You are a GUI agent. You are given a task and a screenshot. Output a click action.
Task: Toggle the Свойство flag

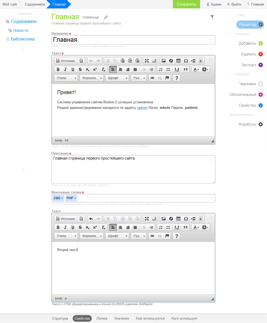(x=251, y=105)
